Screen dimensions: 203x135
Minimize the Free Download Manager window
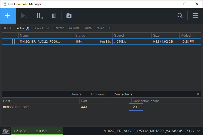[x=173, y=4]
